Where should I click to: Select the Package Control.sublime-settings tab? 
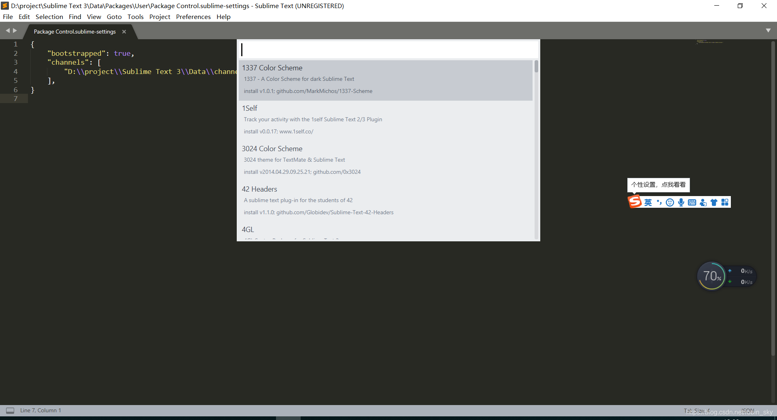coord(74,32)
